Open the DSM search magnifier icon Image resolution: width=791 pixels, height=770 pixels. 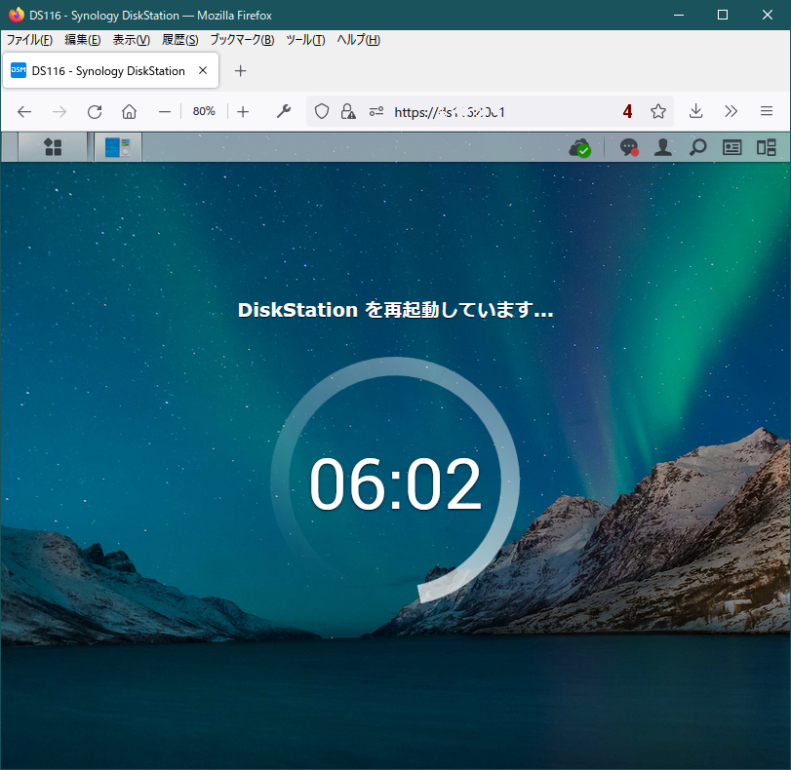click(697, 147)
